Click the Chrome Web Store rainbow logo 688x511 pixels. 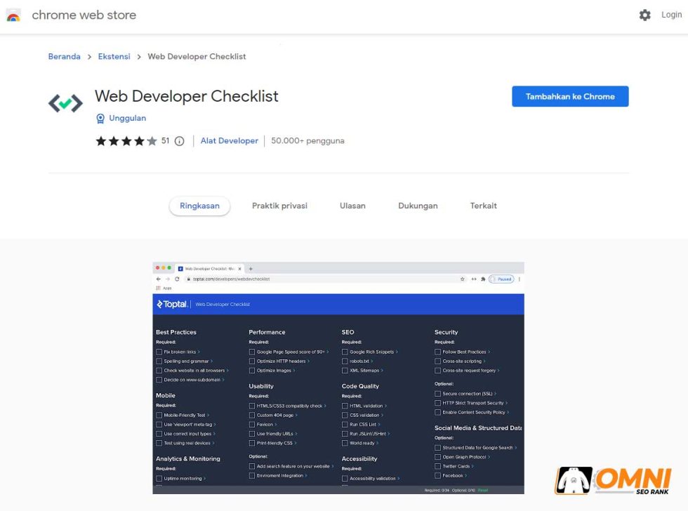(x=13, y=15)
